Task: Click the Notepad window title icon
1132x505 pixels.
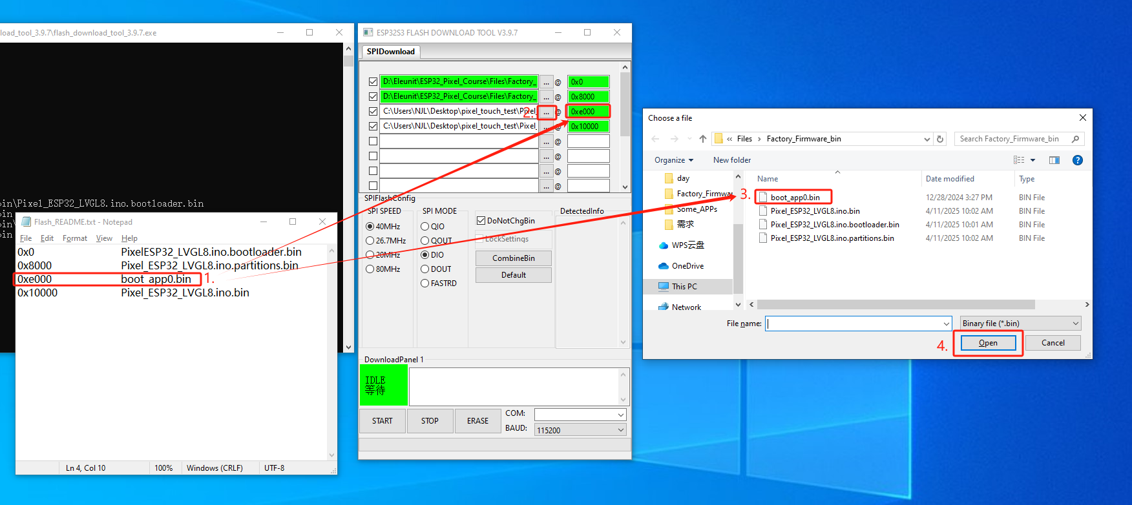Action: coord(26,222)
